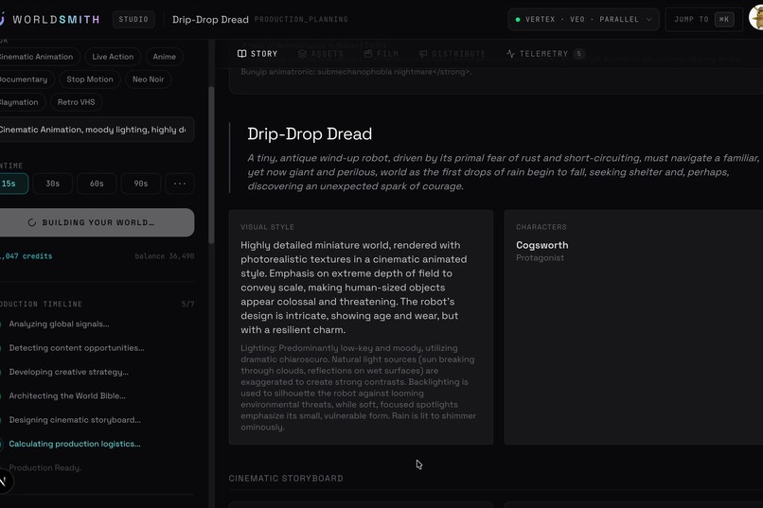
Task: Click the Assets stack icon
Action: click(x=302, y=54)
